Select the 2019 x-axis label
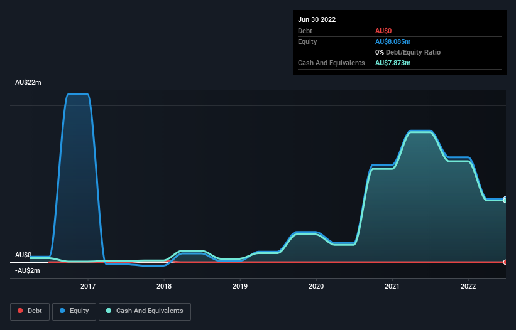The height and width of the screenshot is (330, 516). 240,286
